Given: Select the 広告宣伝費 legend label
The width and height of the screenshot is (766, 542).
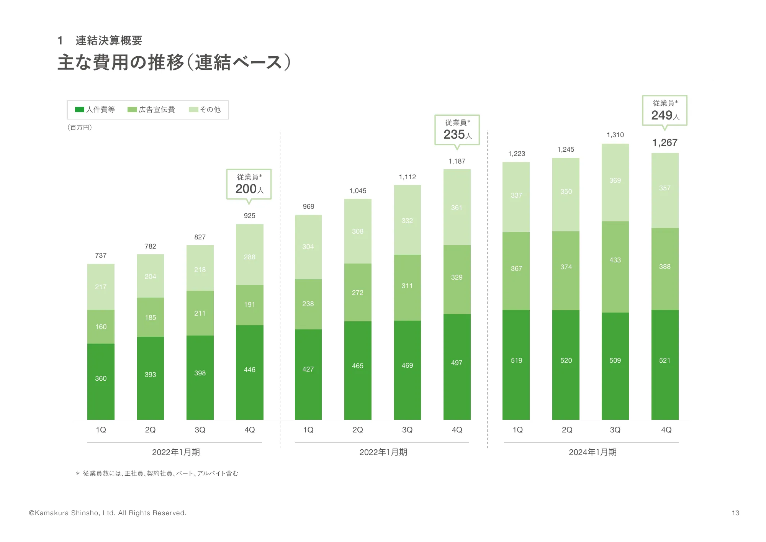Looking at the screenshot, I should 157,110.
